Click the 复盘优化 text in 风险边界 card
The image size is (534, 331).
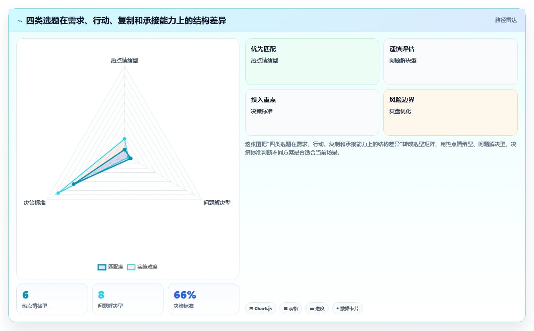tap(400, 111)
